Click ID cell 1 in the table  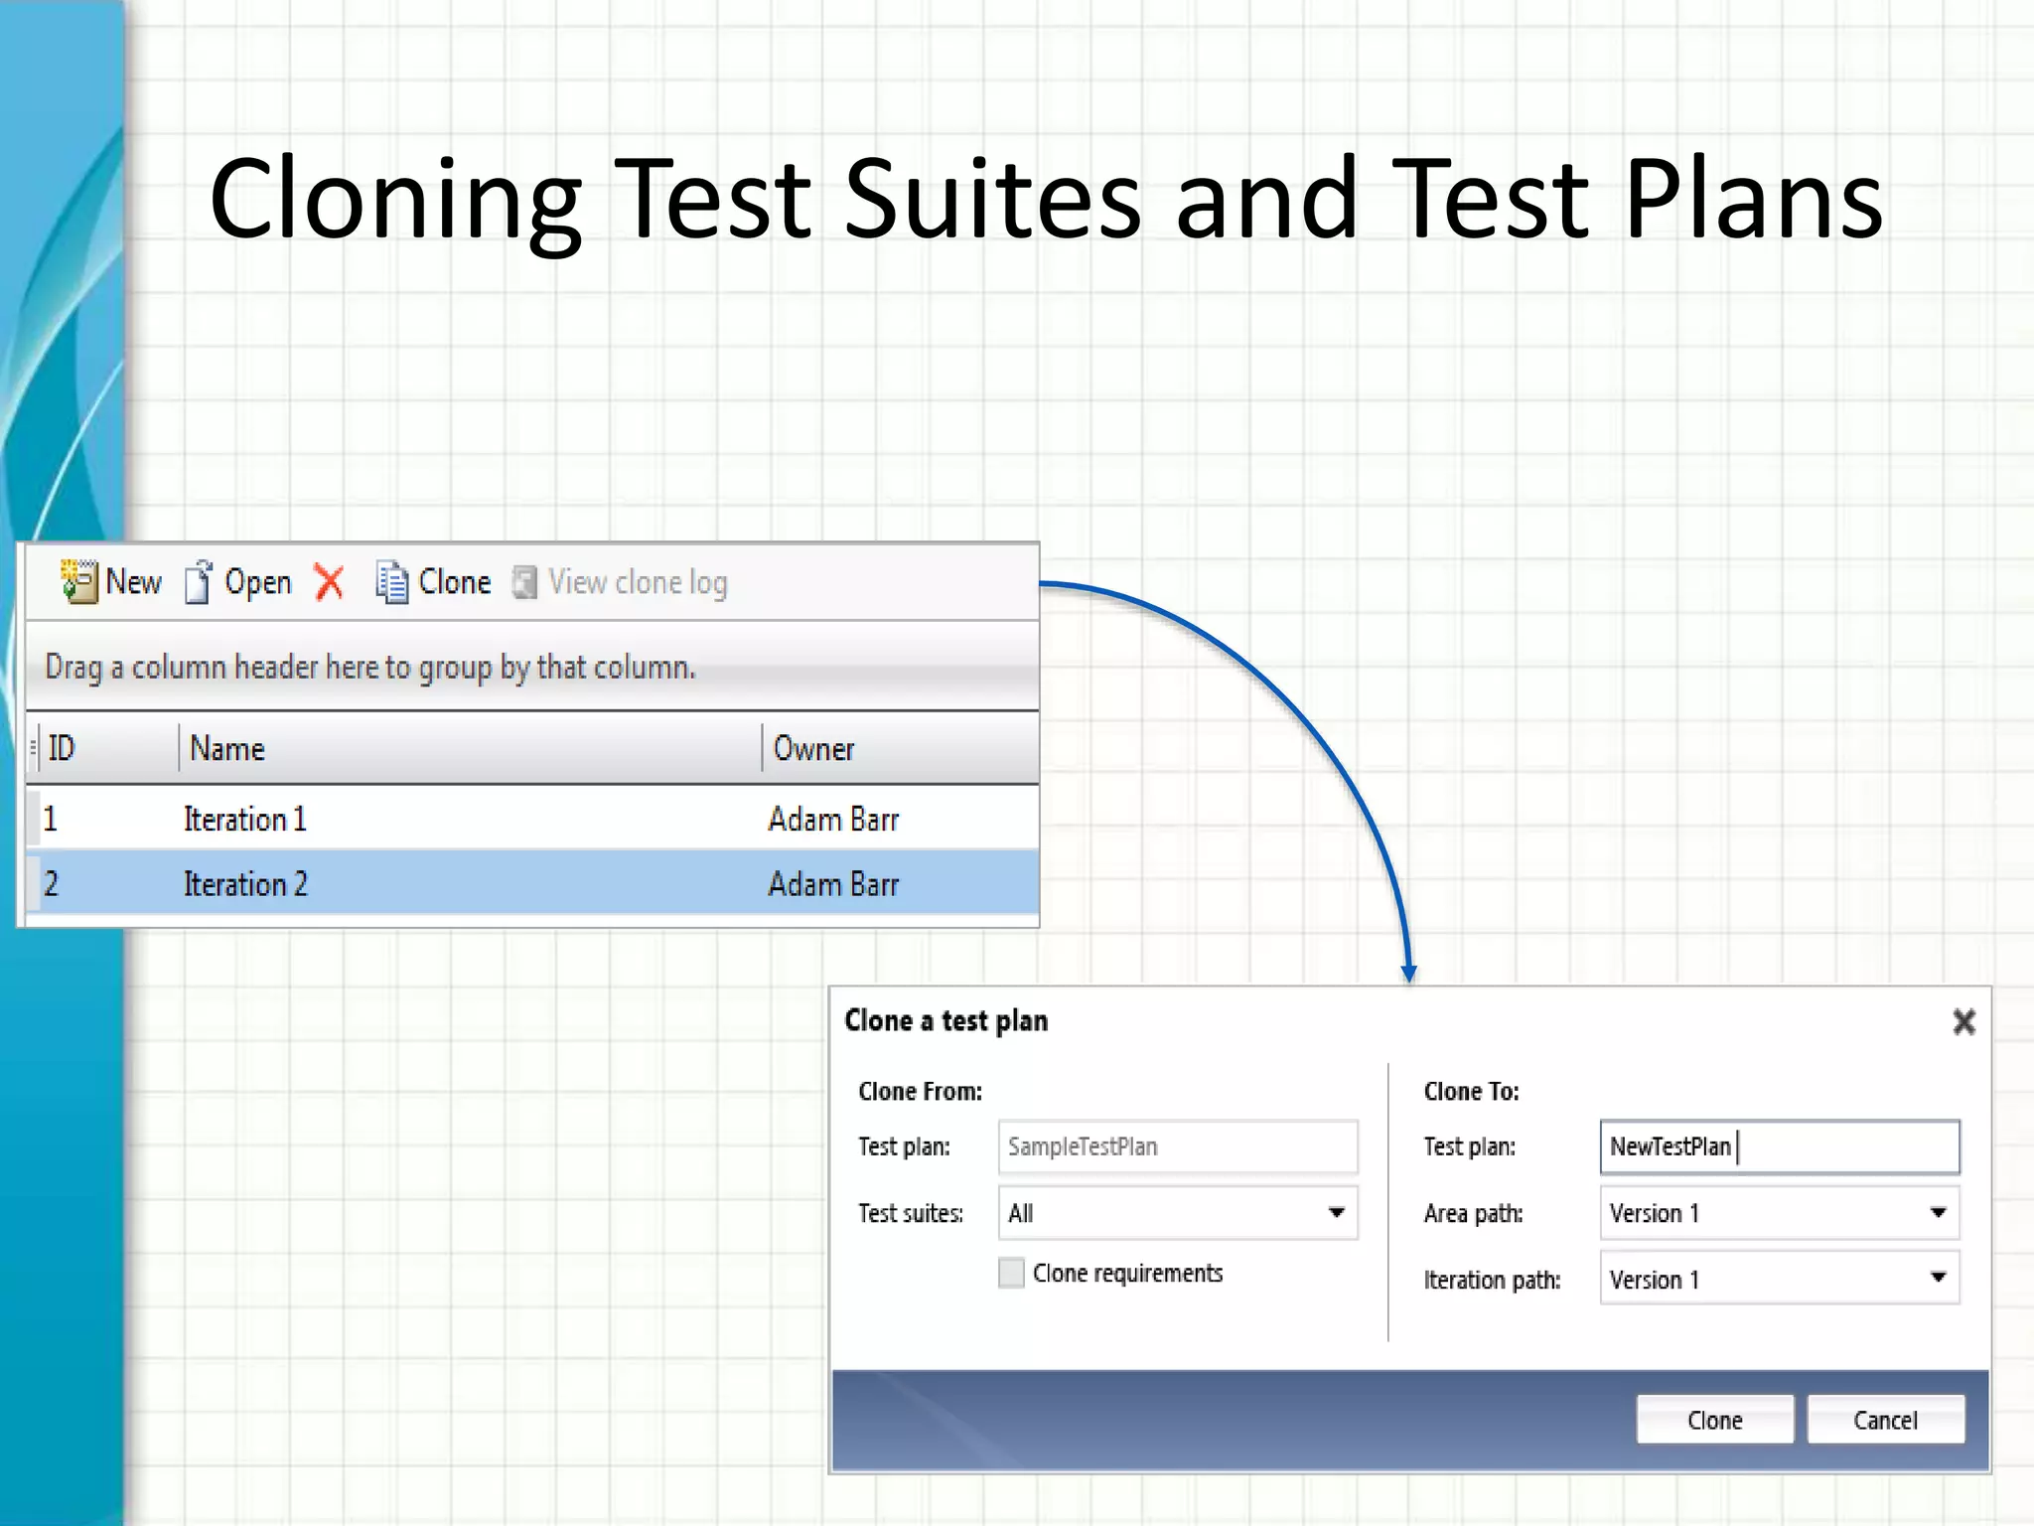tap(51, 819)
